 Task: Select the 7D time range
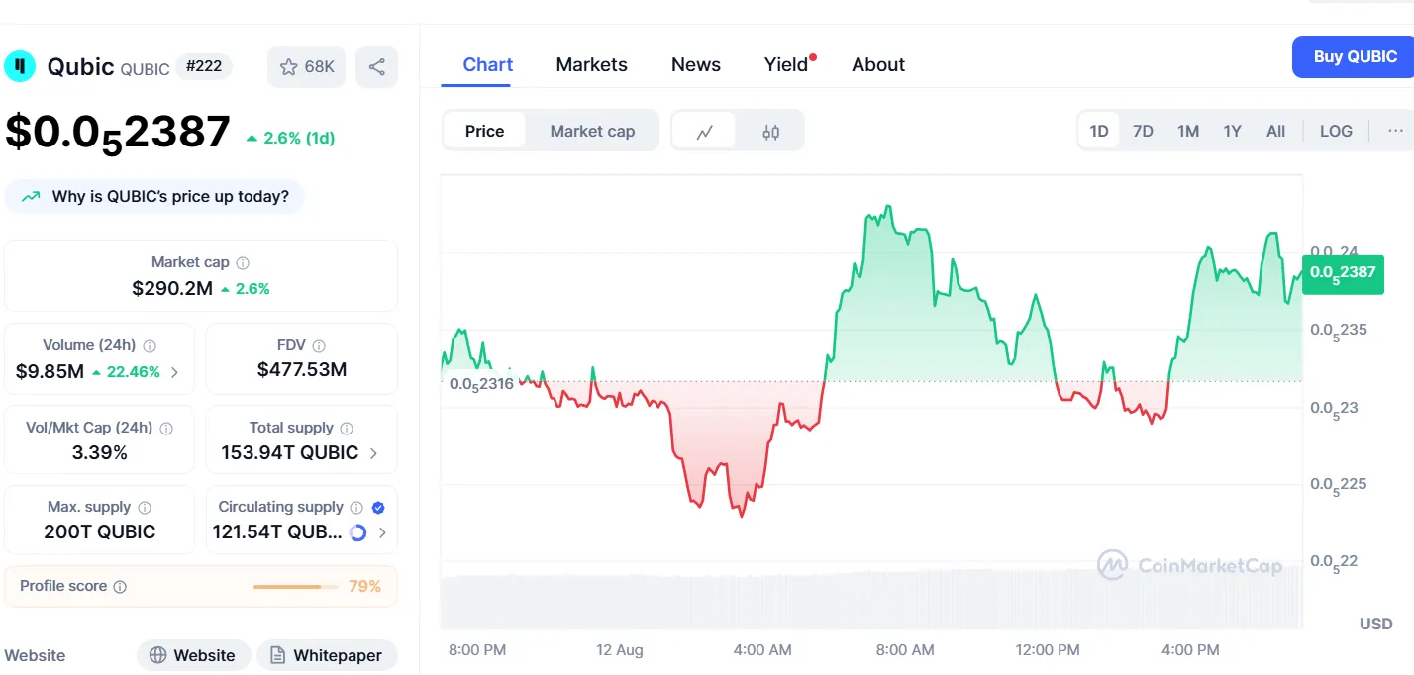pyautogui.click(x=1143, y=131)
